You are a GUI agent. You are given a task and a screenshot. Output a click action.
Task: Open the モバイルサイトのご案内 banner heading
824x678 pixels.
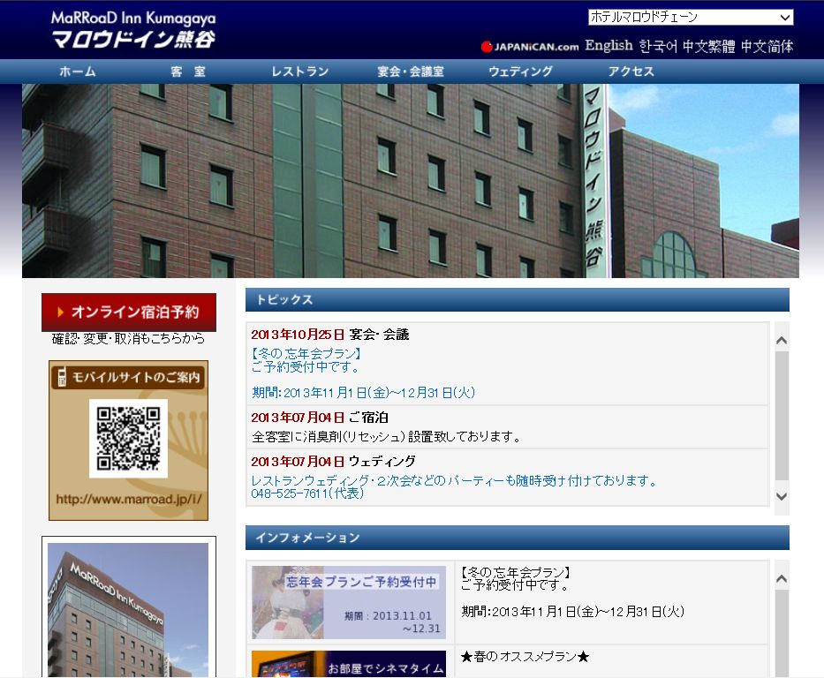[129, 377]
